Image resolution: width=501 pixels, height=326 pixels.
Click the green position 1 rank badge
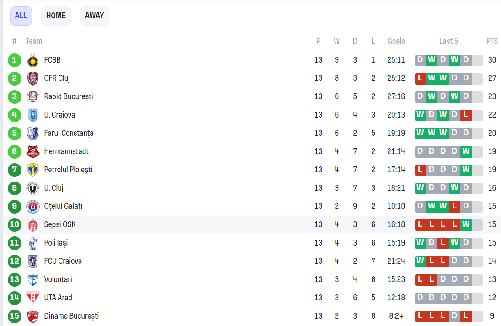[x=15, y=60]
